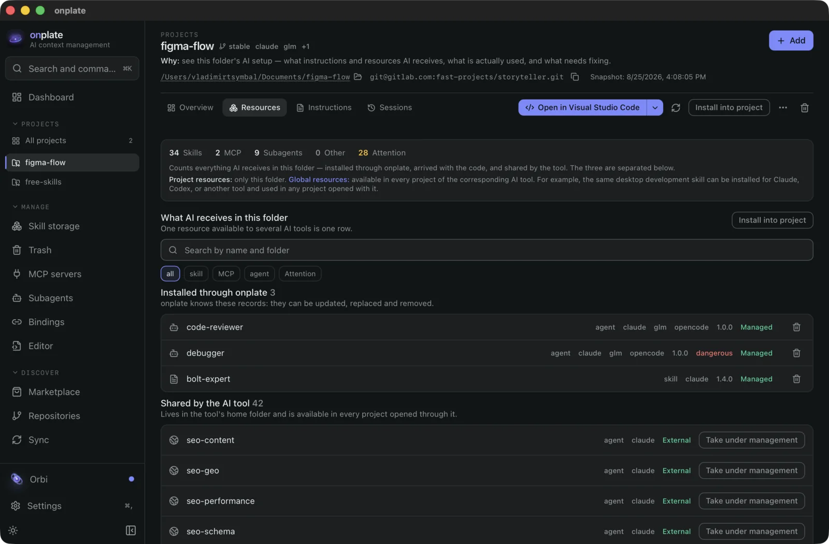Open the Repositories page

tap(72, 416)
